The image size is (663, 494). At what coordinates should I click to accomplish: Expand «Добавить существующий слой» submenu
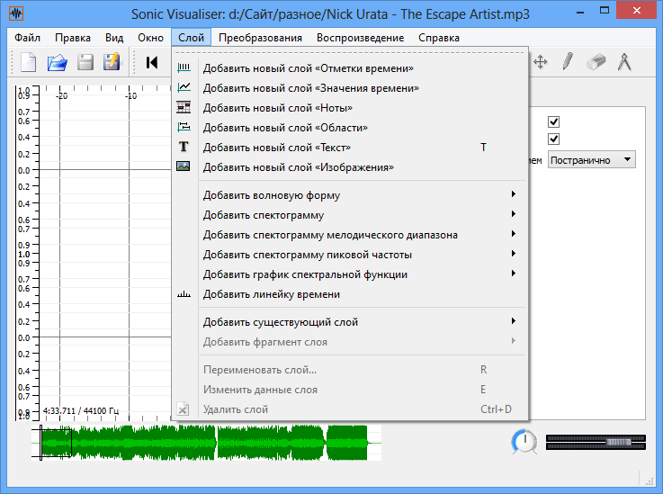pyautogui.click(x=350, y=322)
